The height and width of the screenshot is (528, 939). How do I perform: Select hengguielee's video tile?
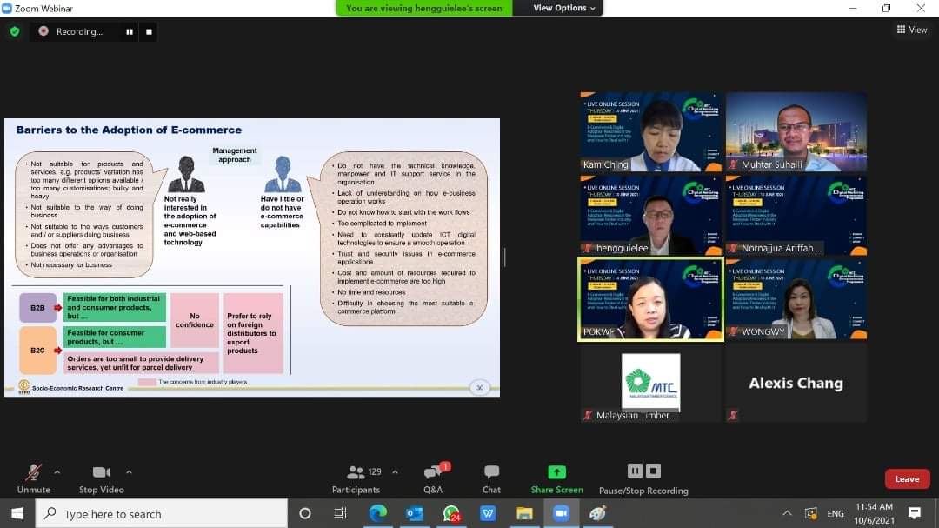(x=651, y=215)
